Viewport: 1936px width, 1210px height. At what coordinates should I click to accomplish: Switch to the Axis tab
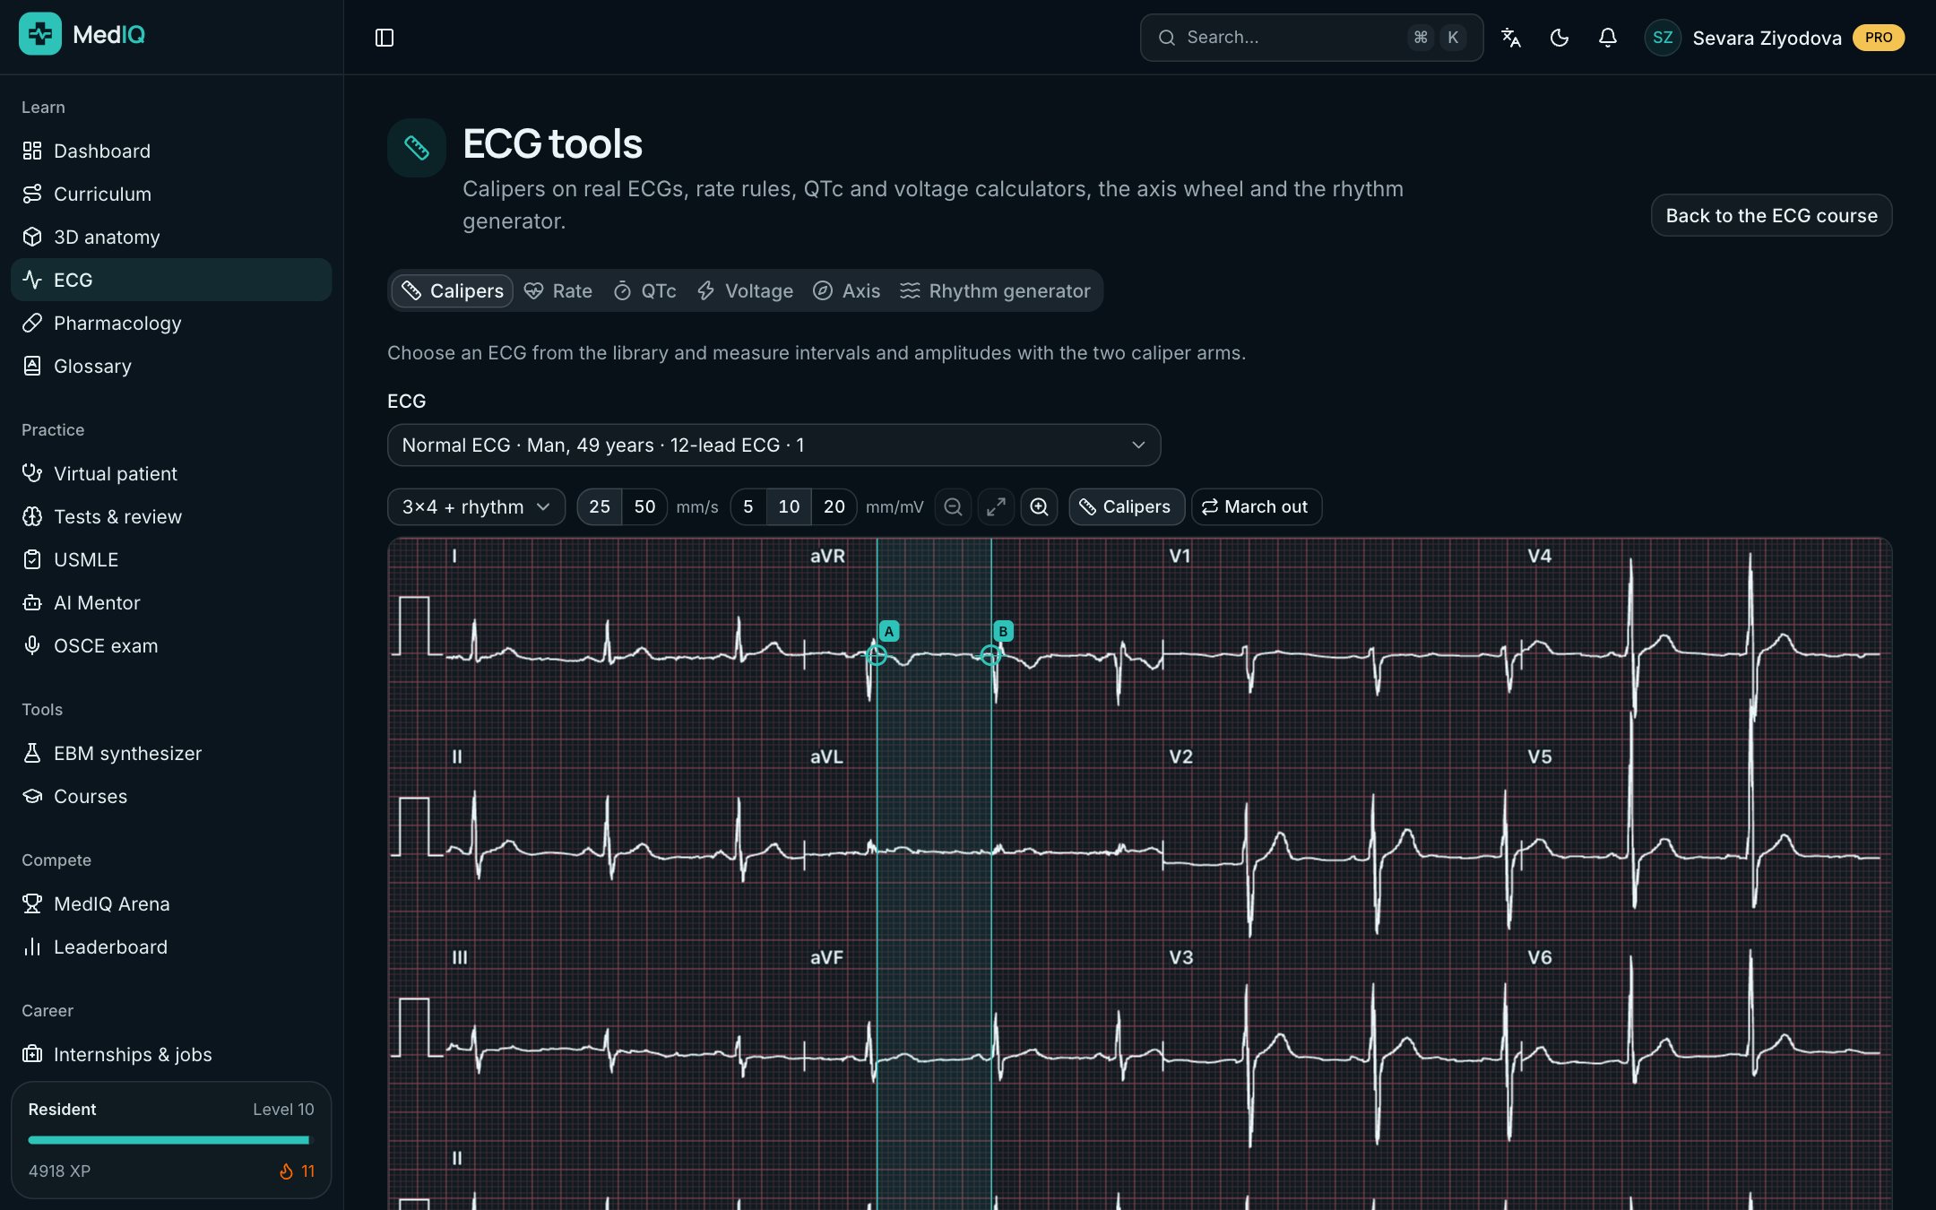click(847, 291)
